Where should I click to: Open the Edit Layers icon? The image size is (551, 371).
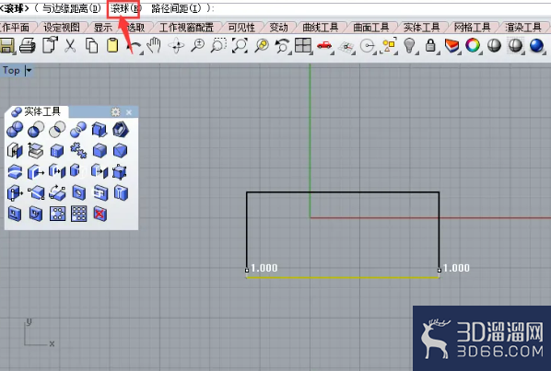tap(451, 46)
